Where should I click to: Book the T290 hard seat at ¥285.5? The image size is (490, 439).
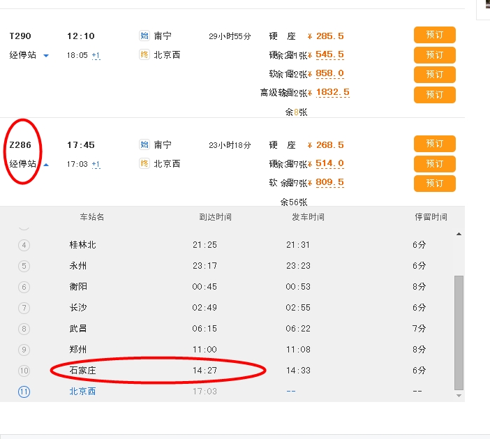tap(434, 36)
